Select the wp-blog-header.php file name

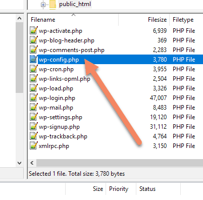point(67,40)
